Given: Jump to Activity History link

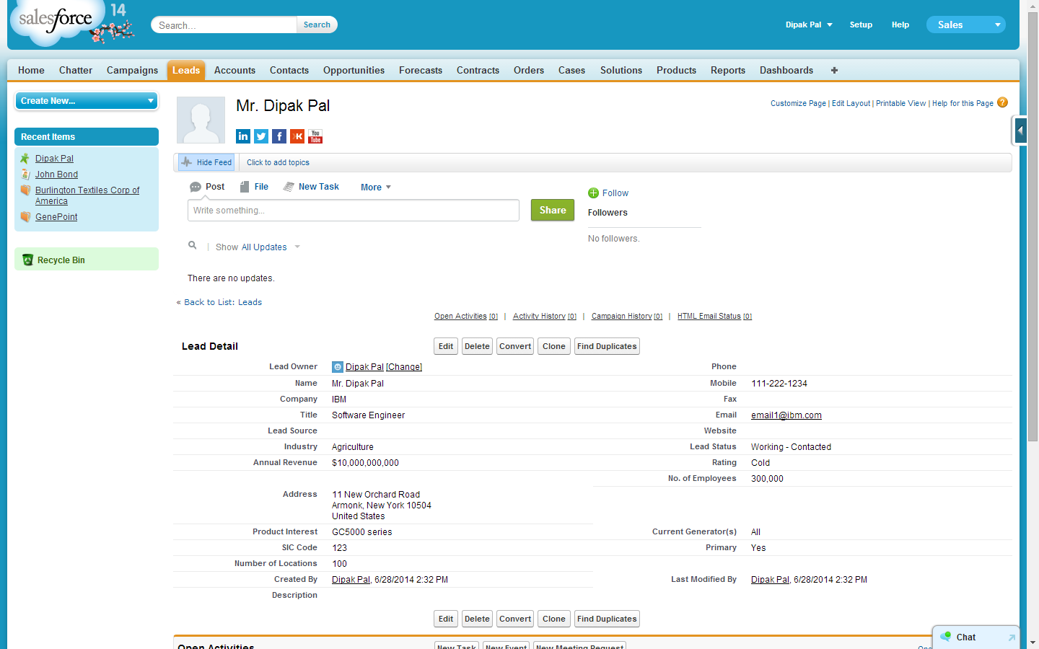Looking at the screenshot, I should 545,316.
